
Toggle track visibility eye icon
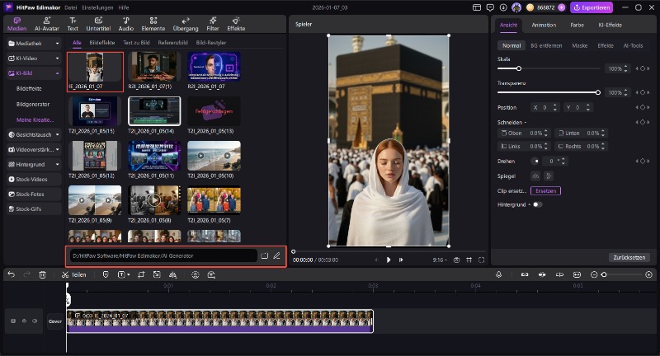point(23,321)
